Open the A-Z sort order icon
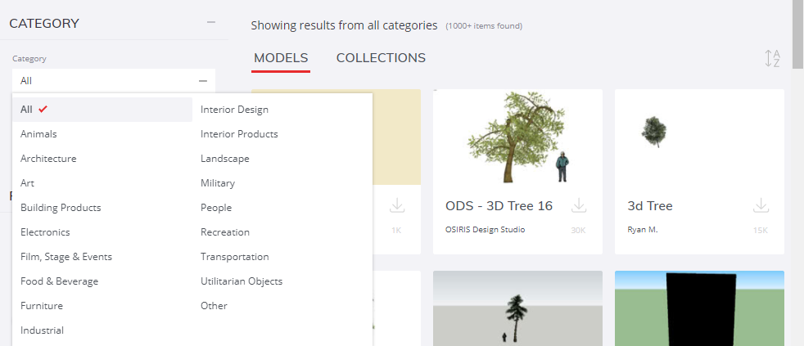This screenshot has height=346, width=804. pos(773,58)
